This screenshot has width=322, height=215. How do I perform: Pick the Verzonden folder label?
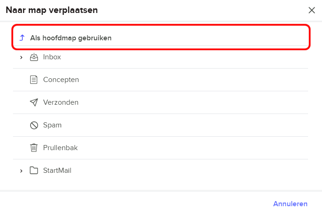(x=61, y=102)
